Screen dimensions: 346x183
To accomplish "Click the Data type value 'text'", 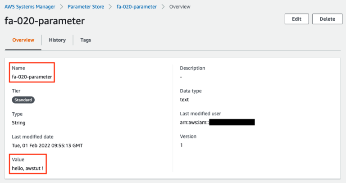I will (x=184, y=100).
